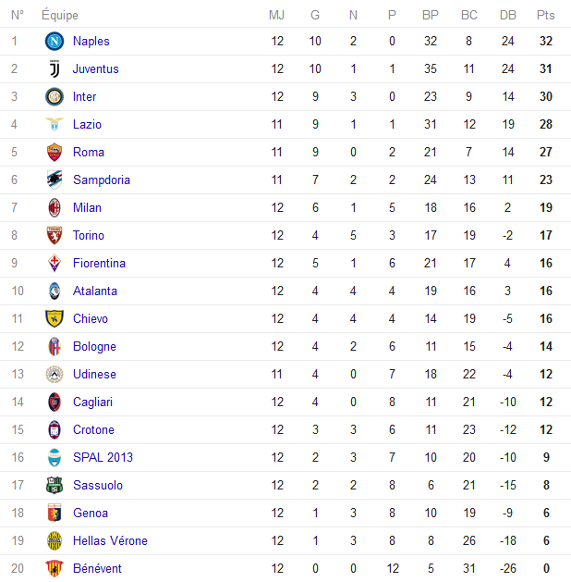Click the Cagliari club crest
The height and width of the screenshot is (582, 571).
[54, 402]
